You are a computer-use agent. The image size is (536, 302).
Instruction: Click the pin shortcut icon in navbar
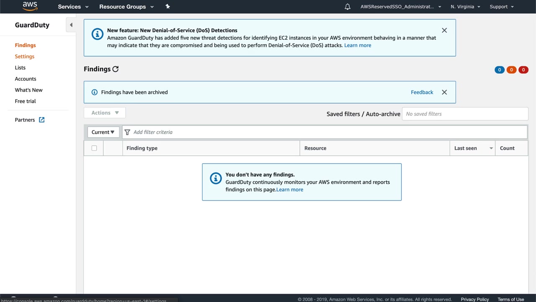(x=167, y=7)
